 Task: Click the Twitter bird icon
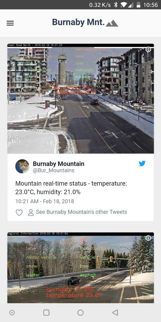[x=142, y=164]
